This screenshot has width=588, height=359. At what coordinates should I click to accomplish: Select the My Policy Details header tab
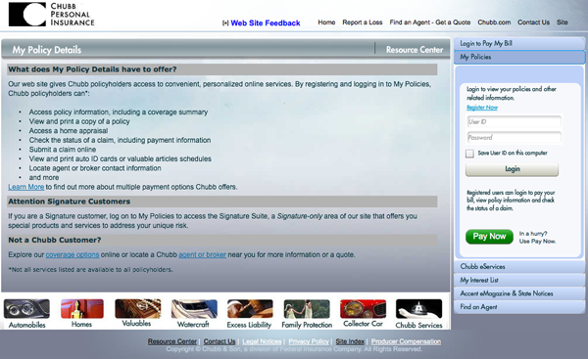click(47, 50)
